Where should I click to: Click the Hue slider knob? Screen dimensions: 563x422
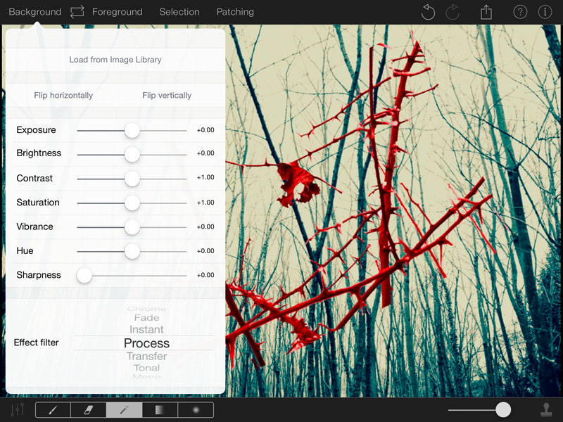click(x=132, y=251)
